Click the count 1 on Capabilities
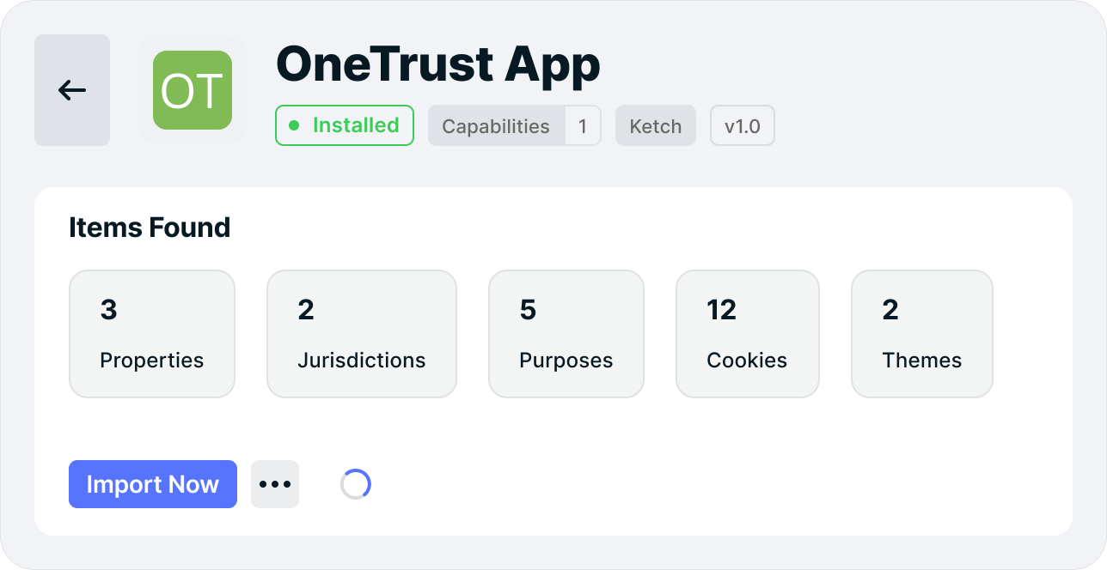This screenshot has width=1107, height=570. 583,125
